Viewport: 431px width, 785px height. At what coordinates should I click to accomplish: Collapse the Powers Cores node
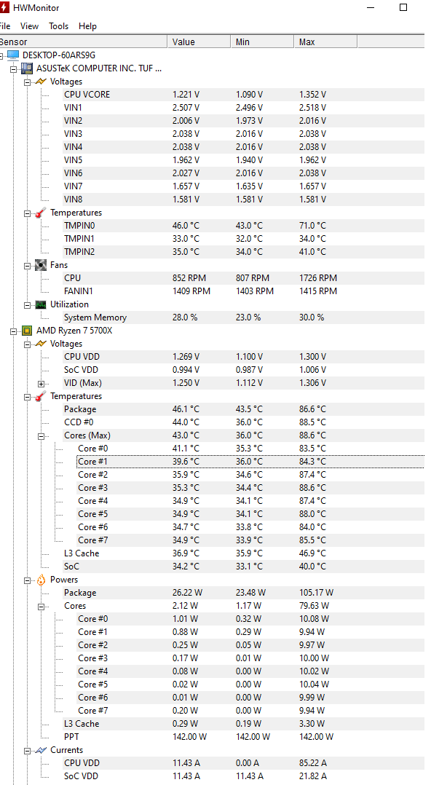pyautogui.click(x=41, y=607)
